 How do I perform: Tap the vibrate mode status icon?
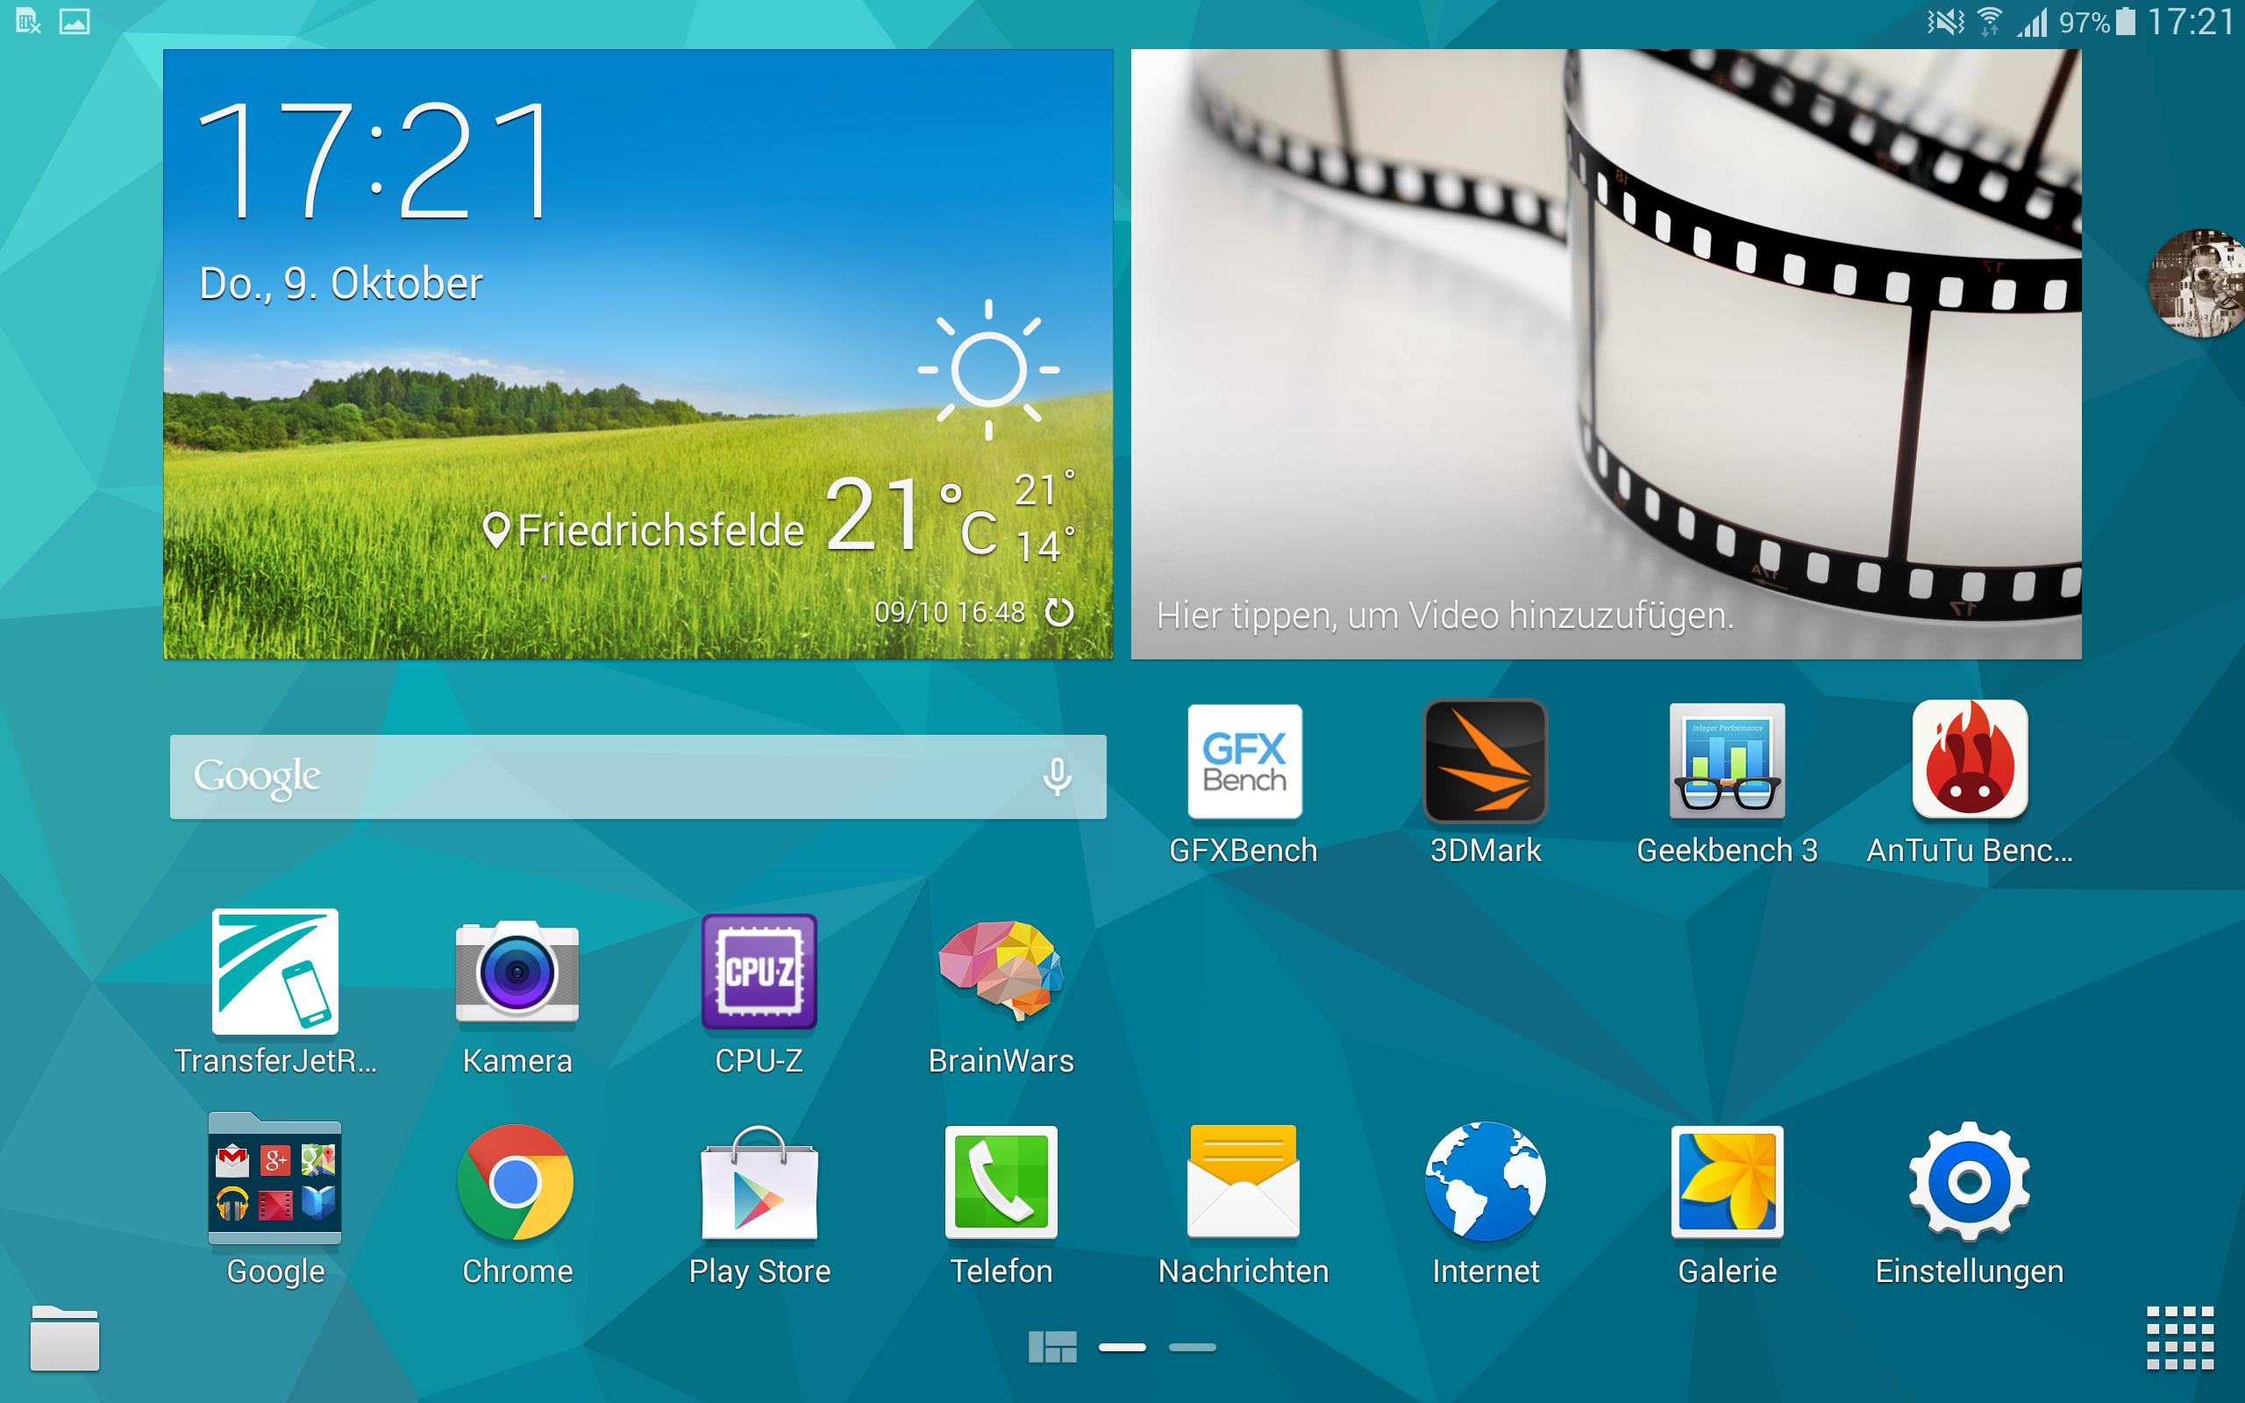[x=1945, y=21]
